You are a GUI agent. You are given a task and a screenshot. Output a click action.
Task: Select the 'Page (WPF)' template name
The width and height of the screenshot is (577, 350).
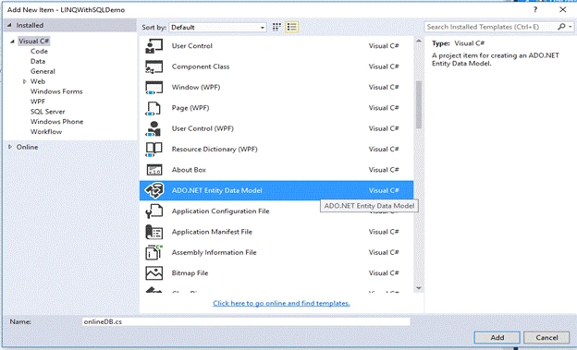190,108
